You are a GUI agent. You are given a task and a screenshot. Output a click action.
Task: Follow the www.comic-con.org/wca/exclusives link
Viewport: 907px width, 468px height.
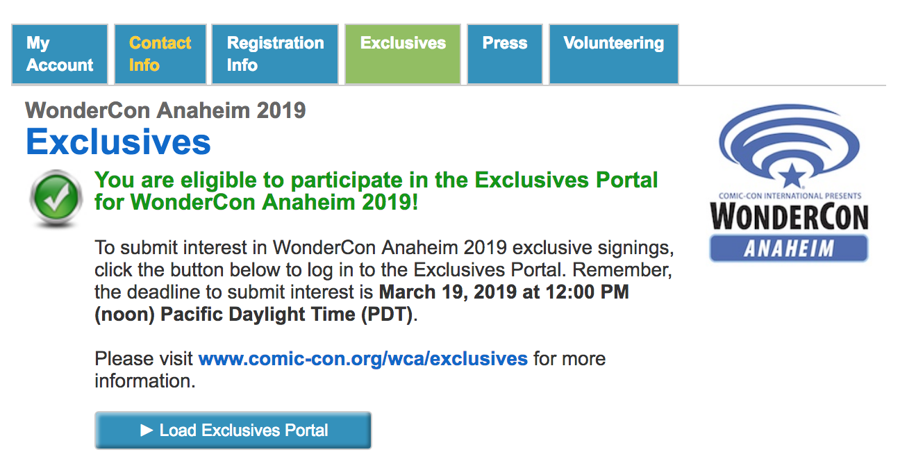tap(363, 359)
